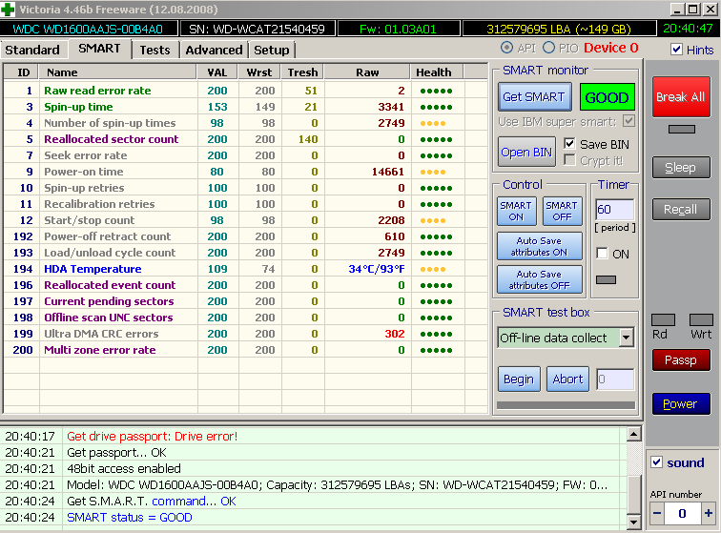Click the log scrollbar up arrow

(633, 434)
